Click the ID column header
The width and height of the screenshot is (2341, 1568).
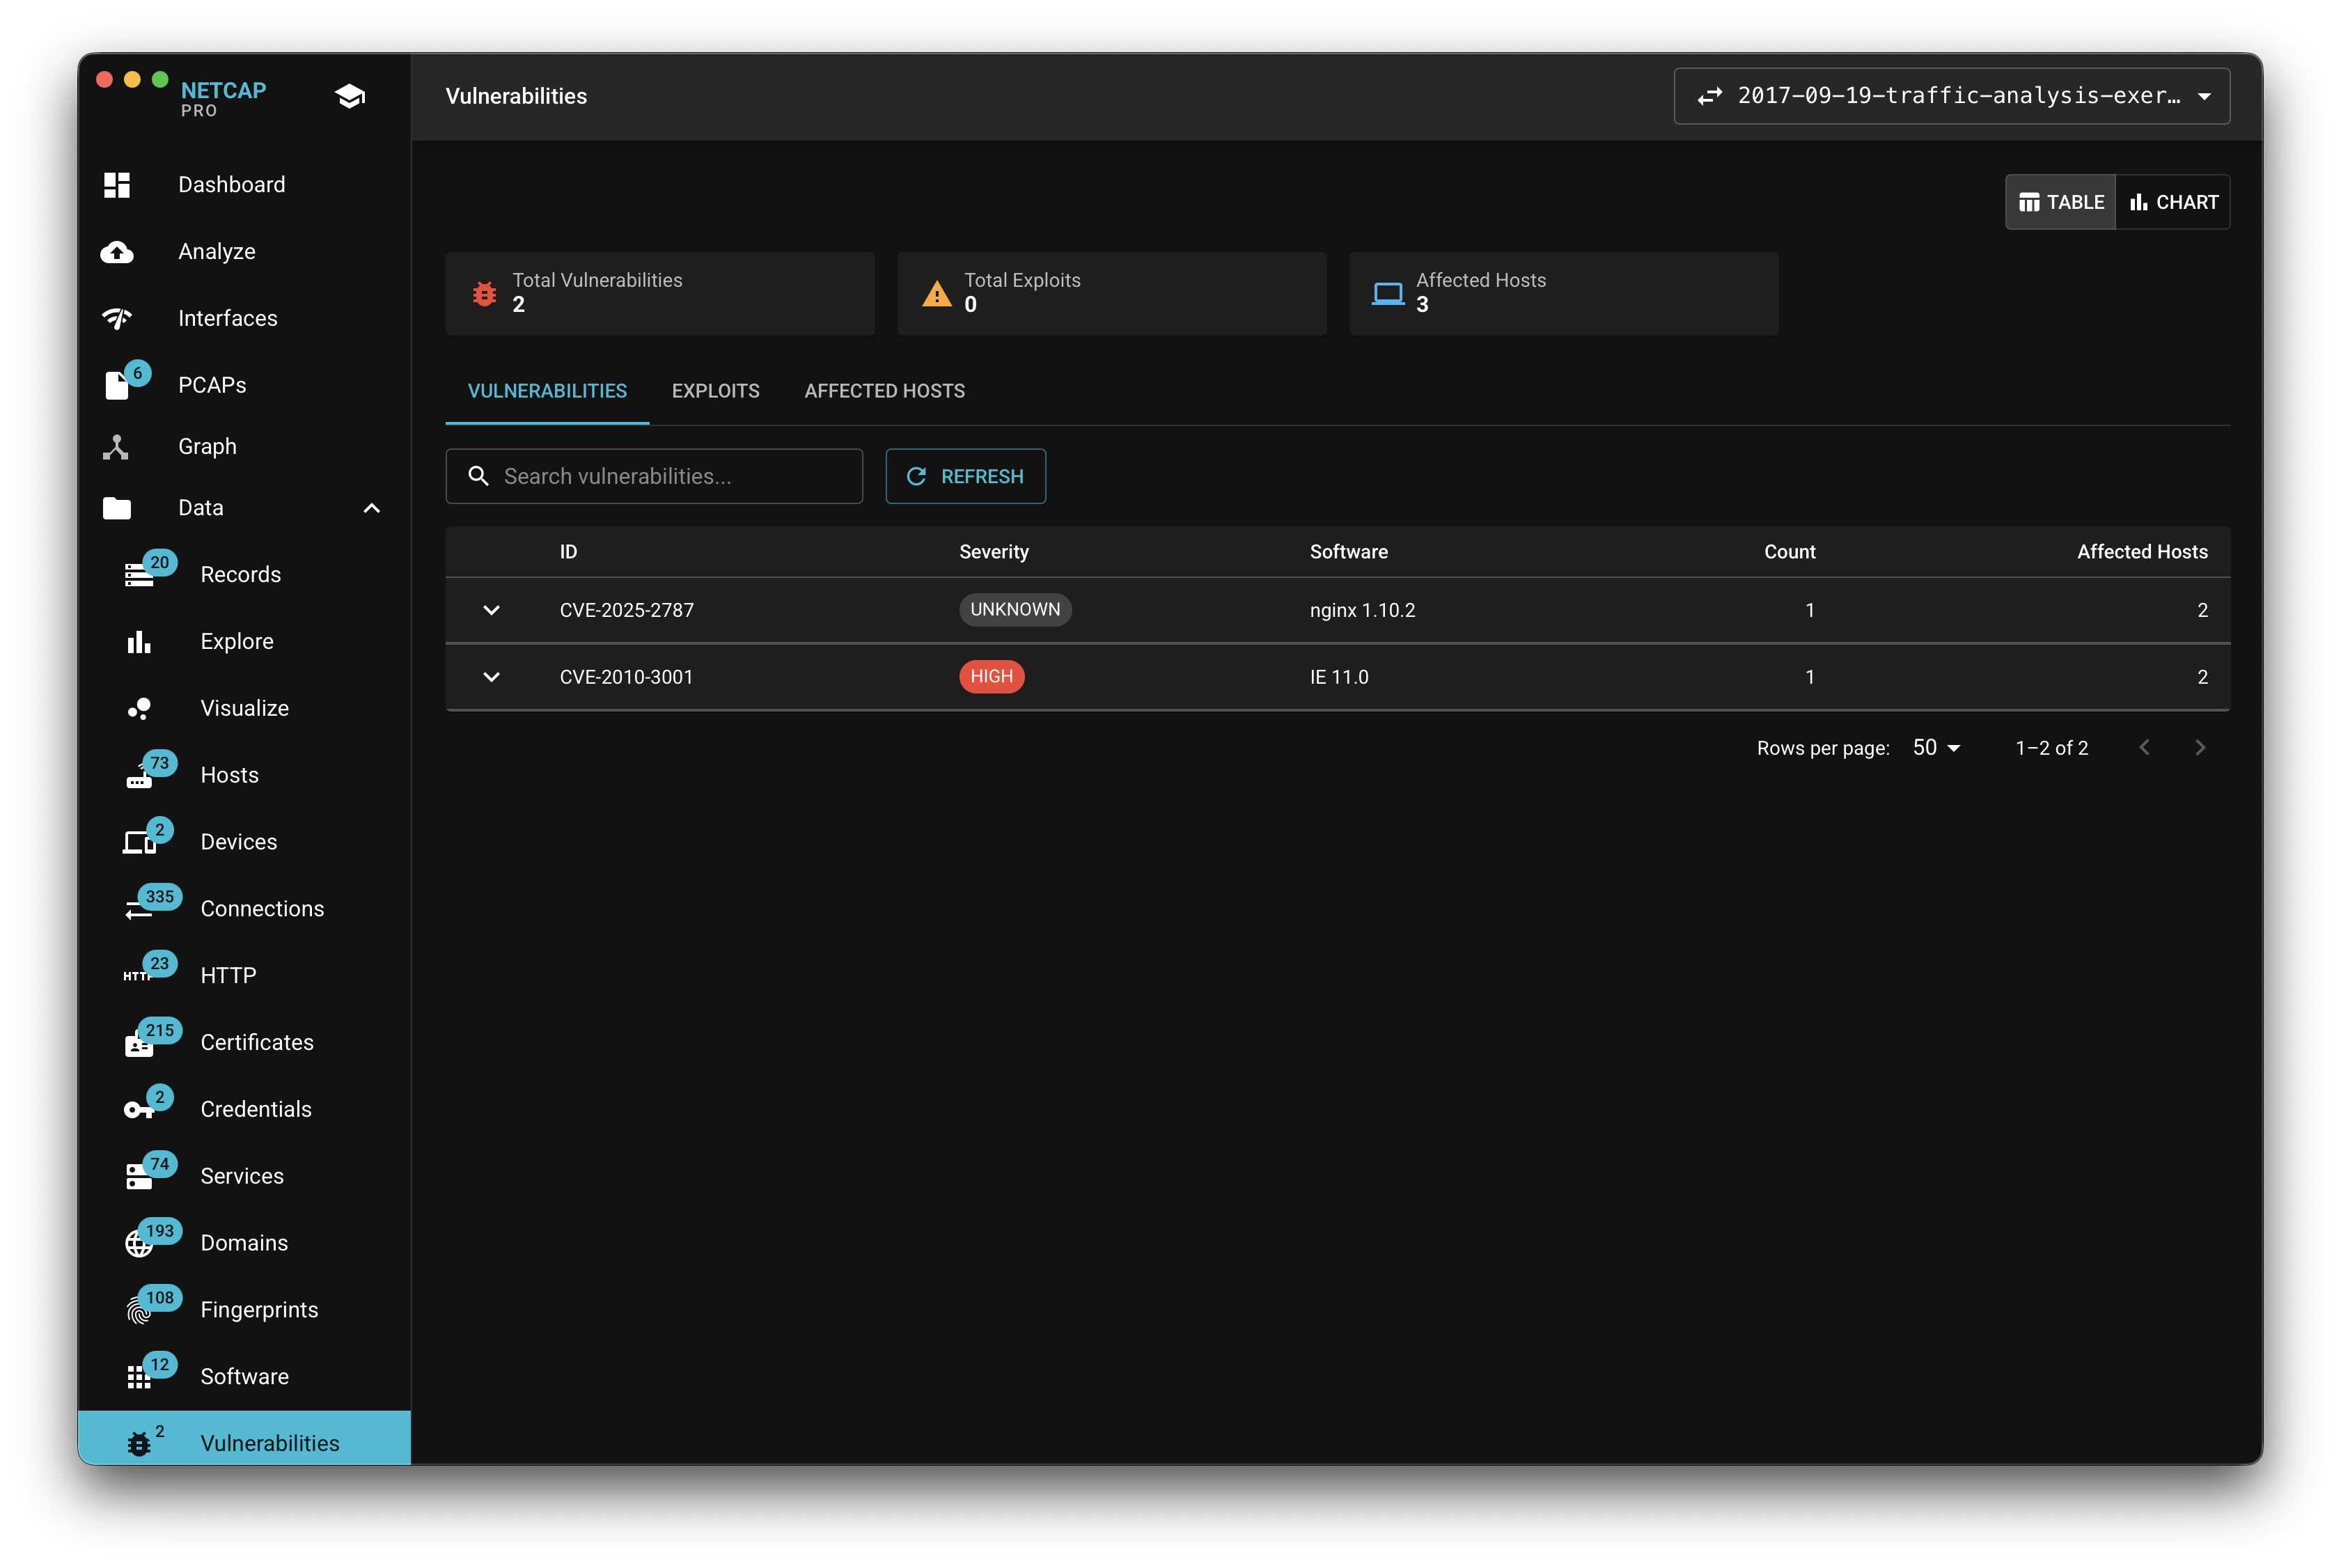pyautogui.click(x=568, y=552)
